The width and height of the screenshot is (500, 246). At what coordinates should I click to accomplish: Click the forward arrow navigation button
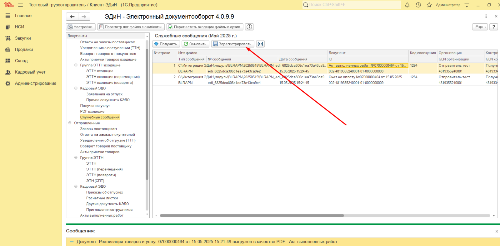point(84,17)
